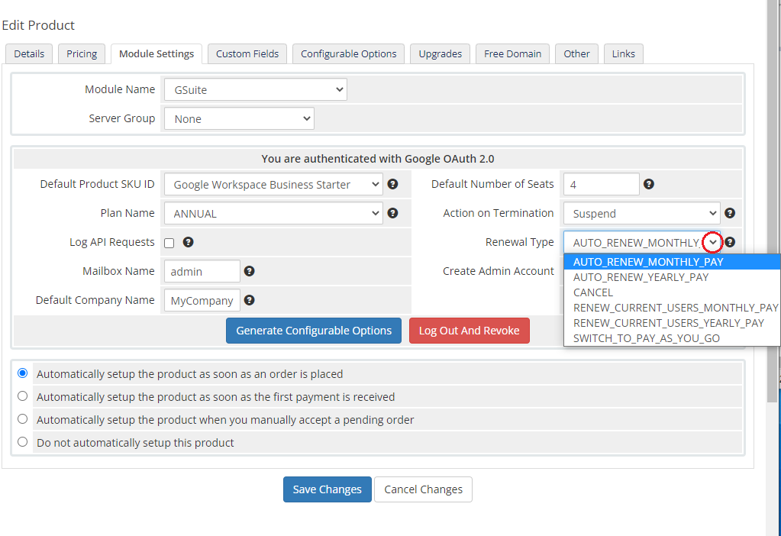Open help icon for Default Product SKU ID
Image resolution: width=781 pixels, height=536 pixels.
tap(392, 184)
